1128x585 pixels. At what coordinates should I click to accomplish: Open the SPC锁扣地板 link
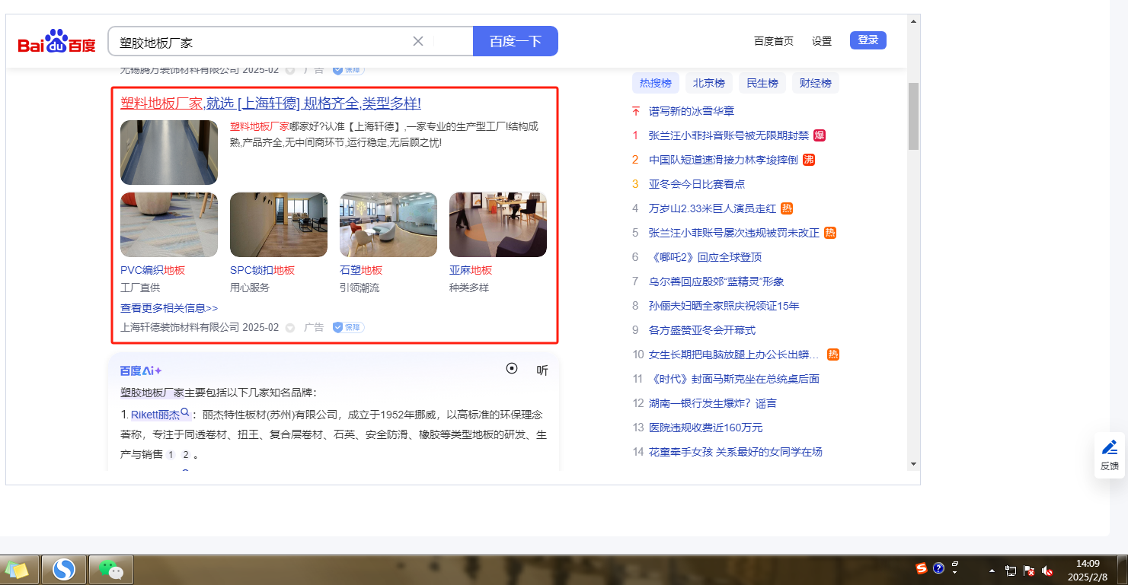[262, 270]
